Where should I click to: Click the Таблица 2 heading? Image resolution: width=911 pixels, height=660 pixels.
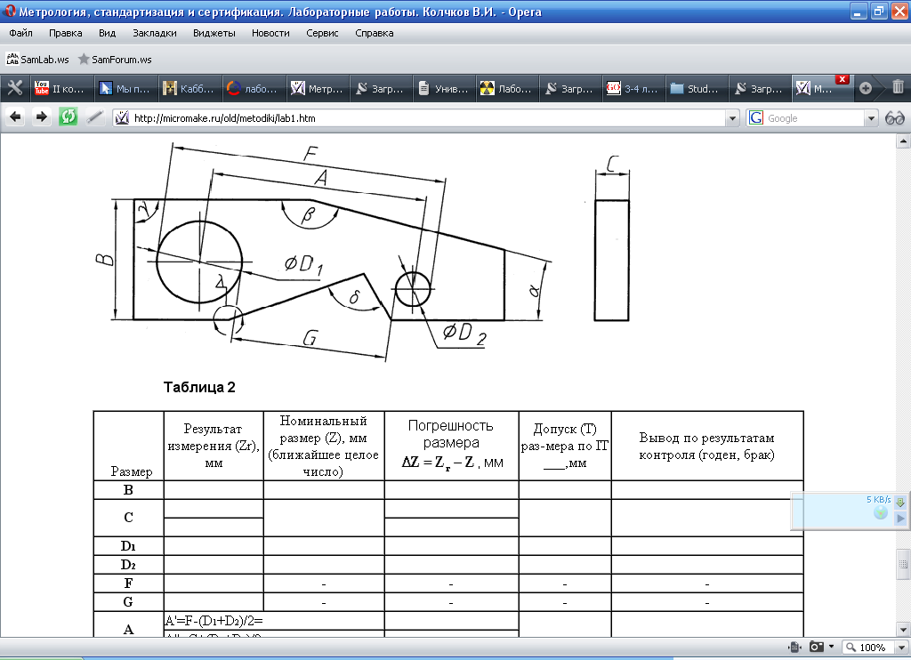199,387
